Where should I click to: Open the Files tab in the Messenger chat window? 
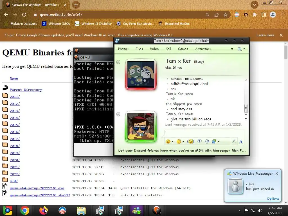click(x=139, y=49)
